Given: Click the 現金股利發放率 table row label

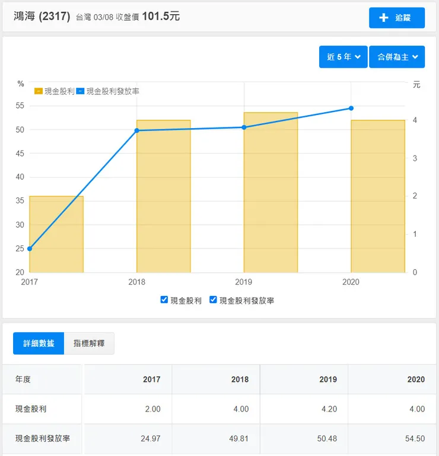Looking at the screenshot, I should (x=43, y=438).
